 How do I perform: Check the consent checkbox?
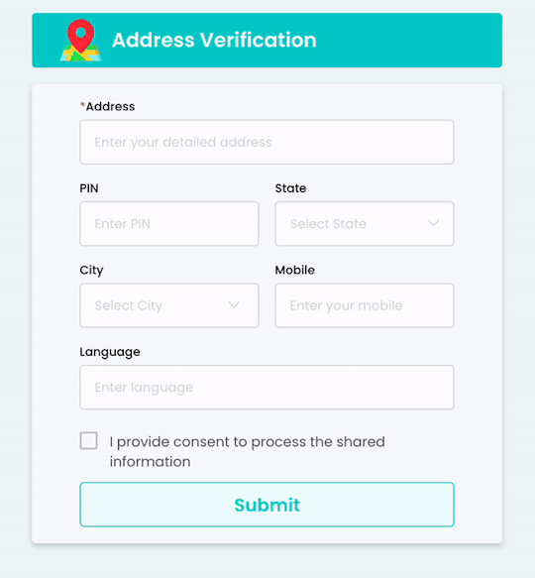pos(89,441)
